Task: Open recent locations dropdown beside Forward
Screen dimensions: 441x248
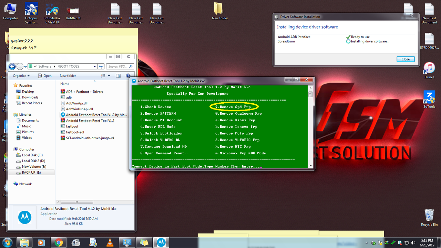Action: click(26, 66)
